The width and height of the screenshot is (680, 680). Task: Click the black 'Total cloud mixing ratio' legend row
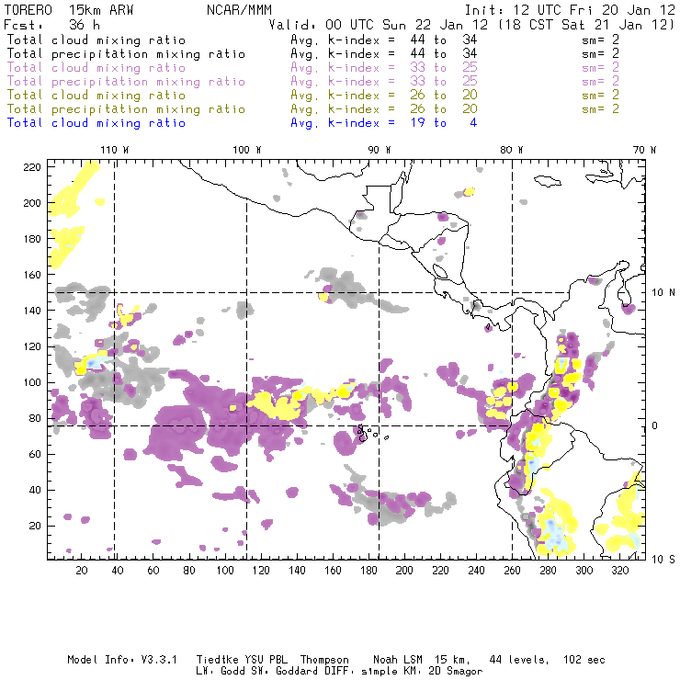96,40
